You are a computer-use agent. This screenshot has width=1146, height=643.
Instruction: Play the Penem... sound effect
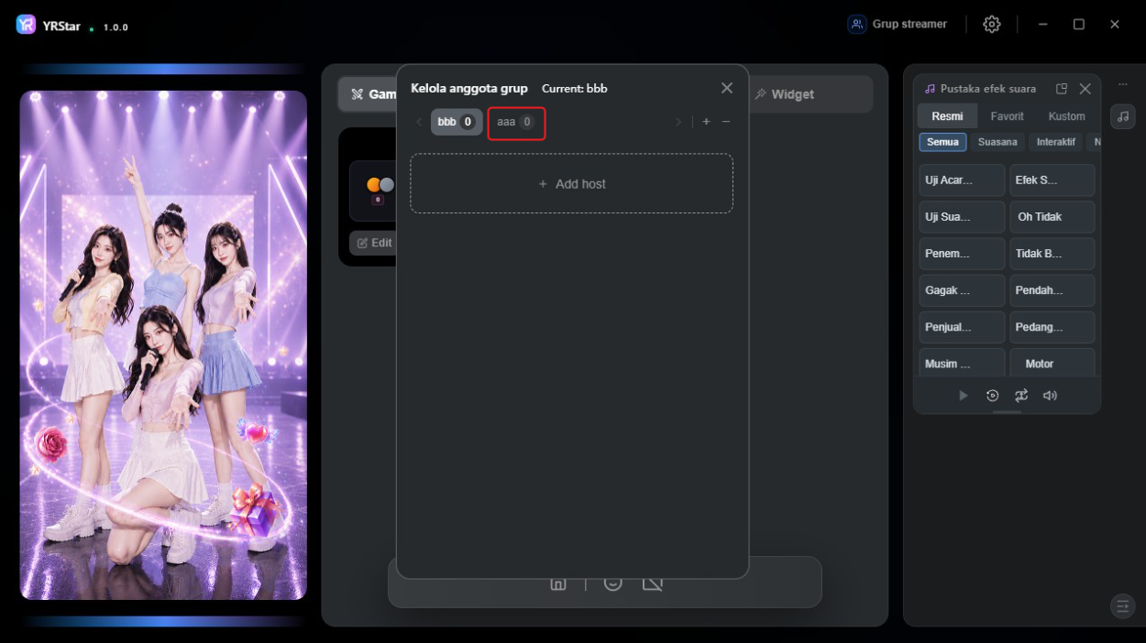pos(962,254)
